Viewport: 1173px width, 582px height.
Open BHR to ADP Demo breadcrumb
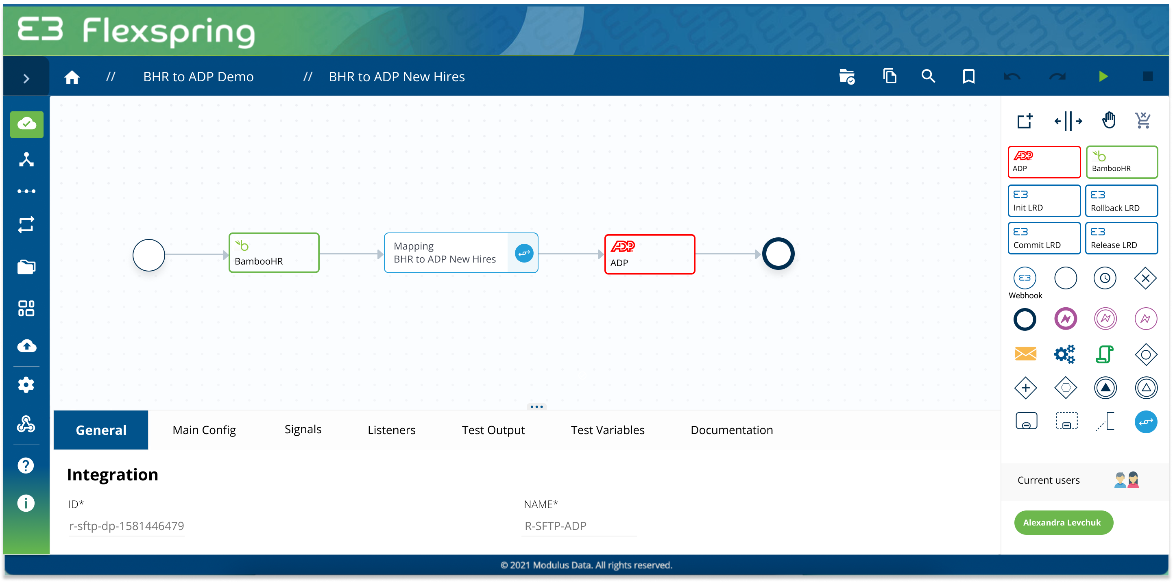tap(198, 76)
